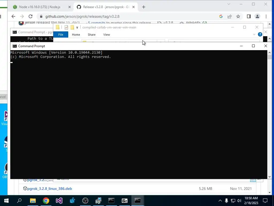Open the Windows notification center
This screenshot has width=274, height=206.
[x=265, y=201]
